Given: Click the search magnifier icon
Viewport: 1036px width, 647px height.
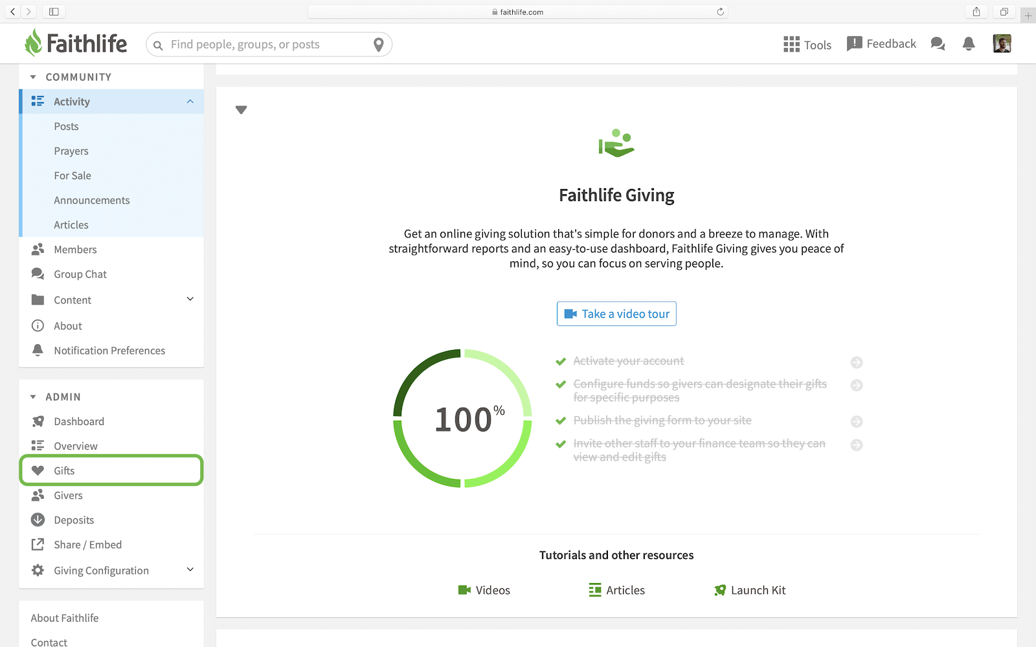Looking at the screenshot, I should click(x=158, y=45).
